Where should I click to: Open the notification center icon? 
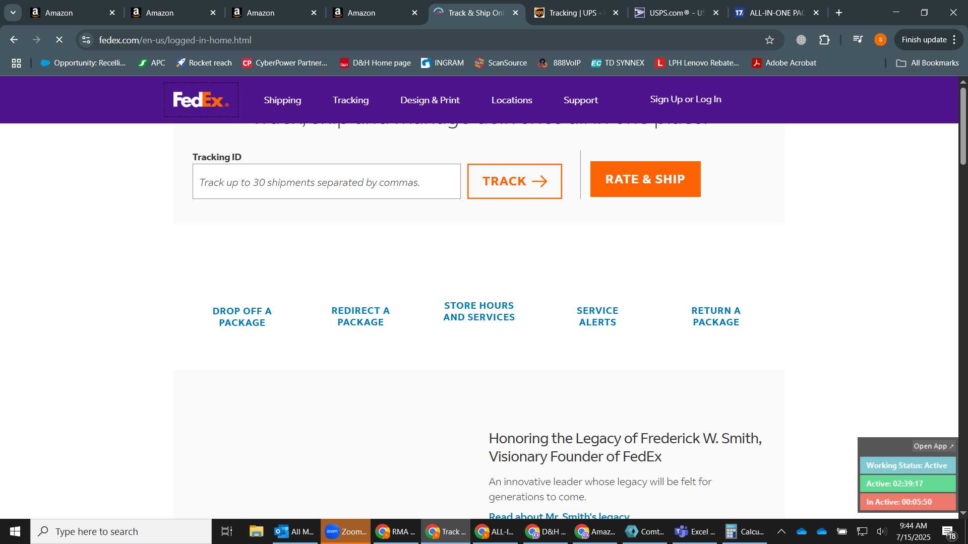[x=949, y=532]
